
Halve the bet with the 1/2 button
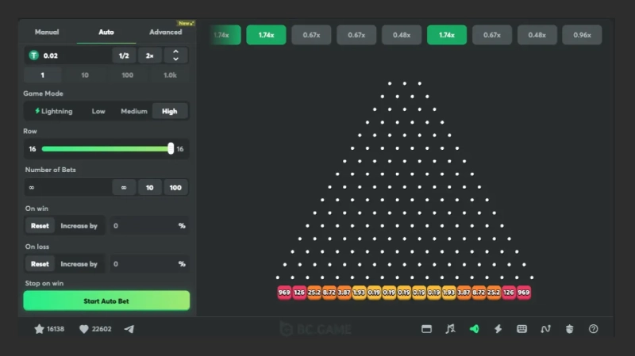(124, 56)
